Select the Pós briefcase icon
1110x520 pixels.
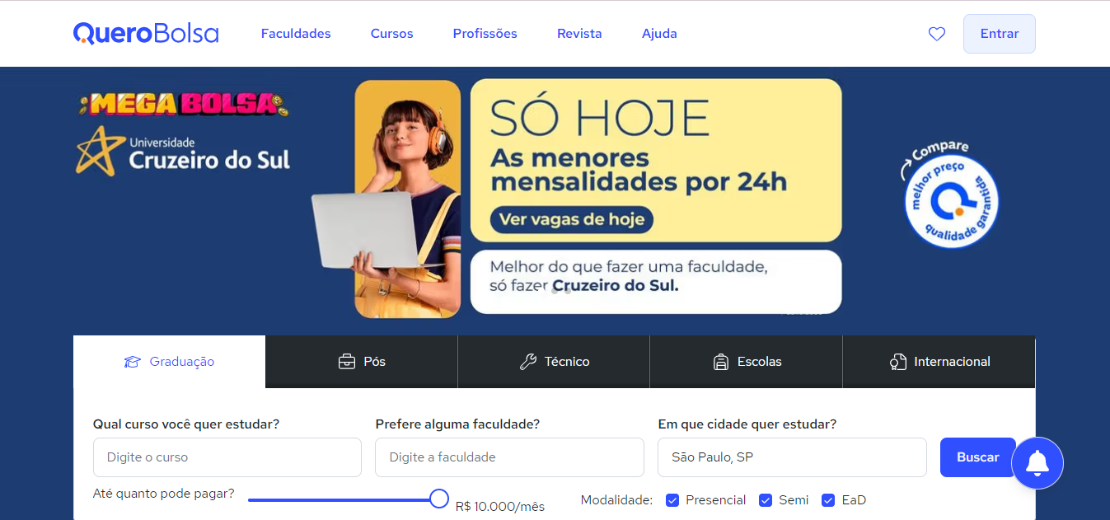(347, 362)
